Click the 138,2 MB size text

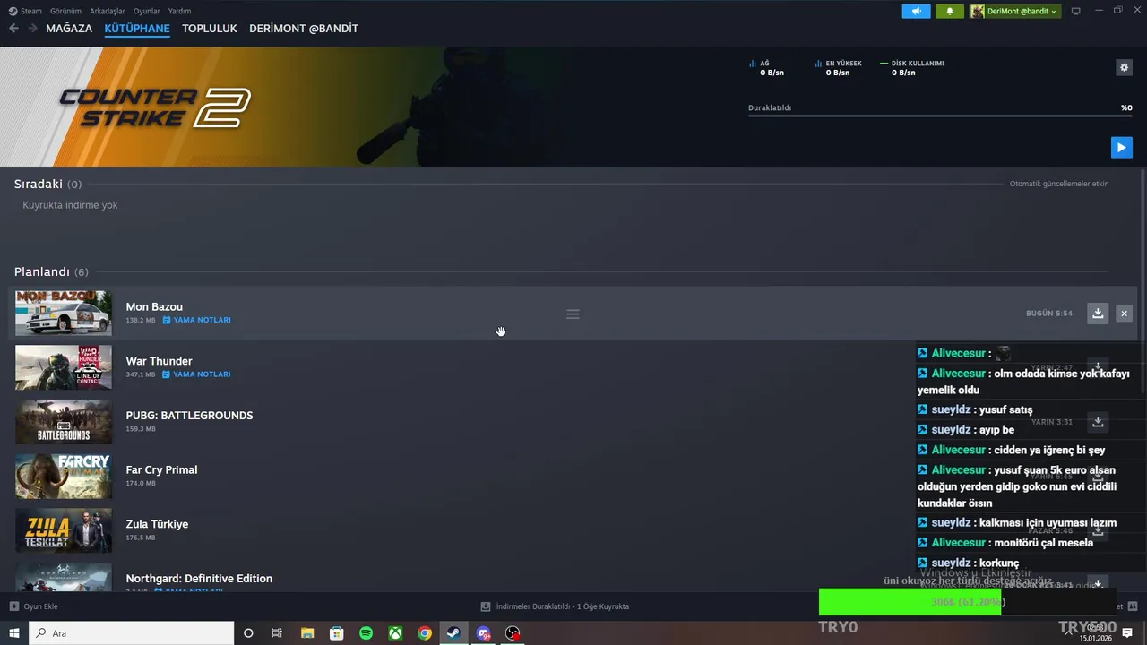click(141, 320)
